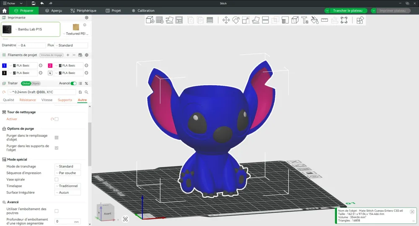Toggle Purger dans les supports de l'objet
Viewport: 419px width, 226px height.
[x=57, y=148]
